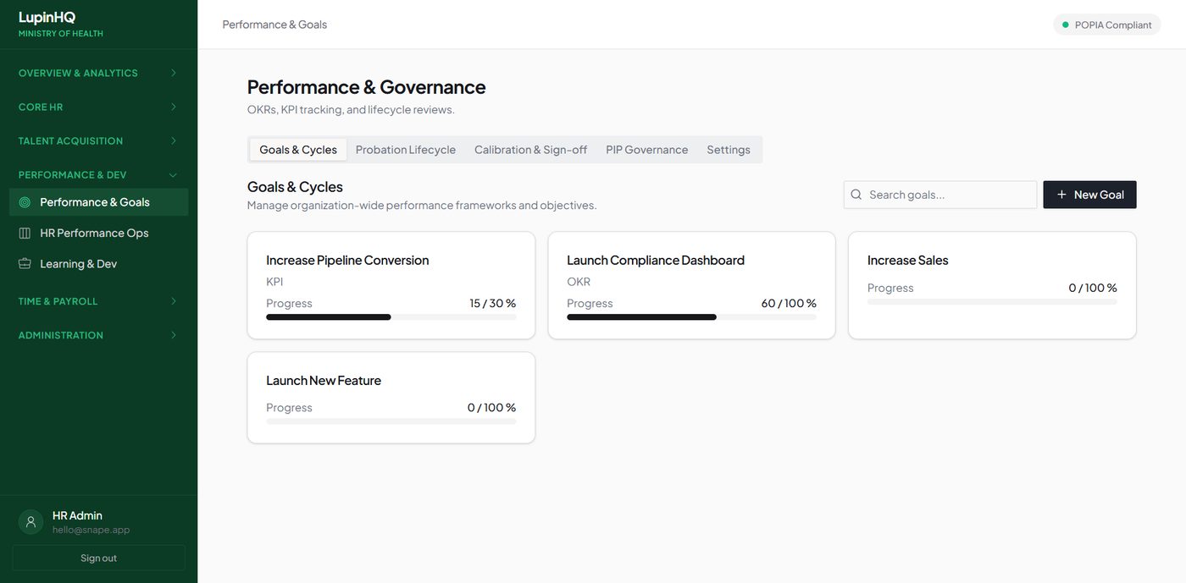Open the Settings tab
Screen dimensions: 1186x583
point(729,150)
